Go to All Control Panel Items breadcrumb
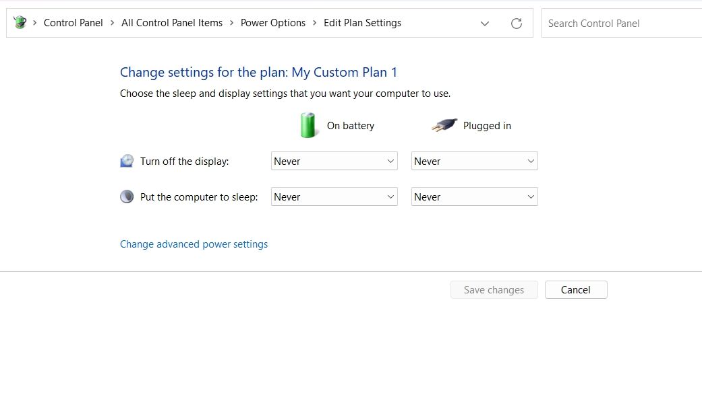Image resolution: width=702 pixels, height=395 pixels. [x=172, y=23]
